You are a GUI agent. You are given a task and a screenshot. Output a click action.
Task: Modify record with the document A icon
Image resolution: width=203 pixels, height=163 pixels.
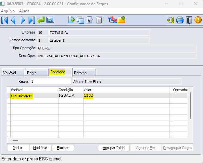click(x=90, y=20)
